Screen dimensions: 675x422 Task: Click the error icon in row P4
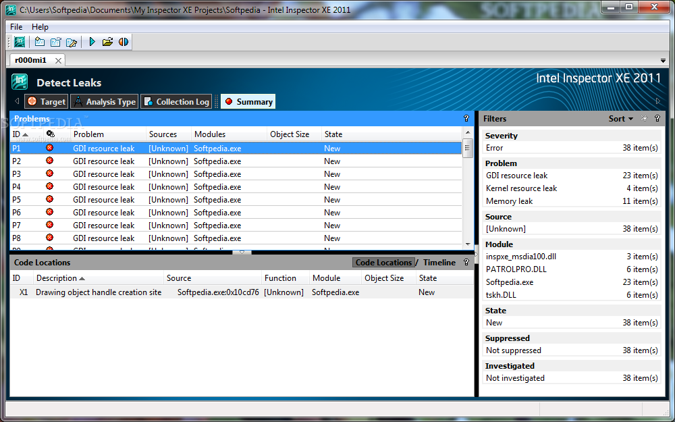pos(49,186)
